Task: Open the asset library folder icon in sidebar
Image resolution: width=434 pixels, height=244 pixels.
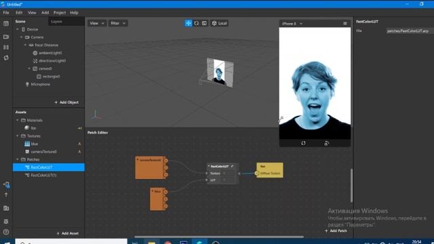Action: pyautogui.click(x=6, y=208)
